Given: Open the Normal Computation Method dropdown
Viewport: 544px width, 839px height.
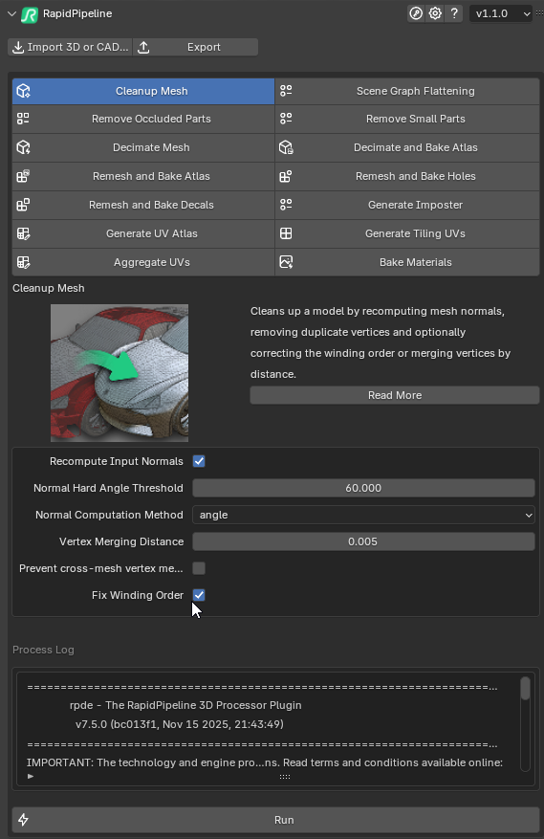Looking at the screenshot, I should tap(363, 515).
